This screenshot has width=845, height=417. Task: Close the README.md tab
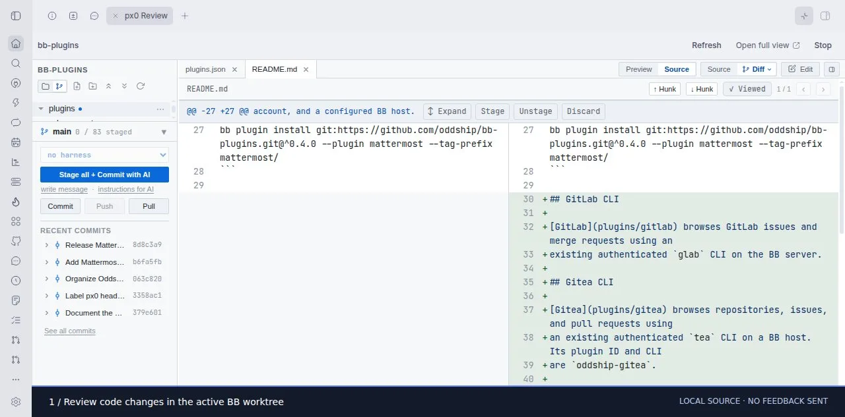tap(306, 69)
